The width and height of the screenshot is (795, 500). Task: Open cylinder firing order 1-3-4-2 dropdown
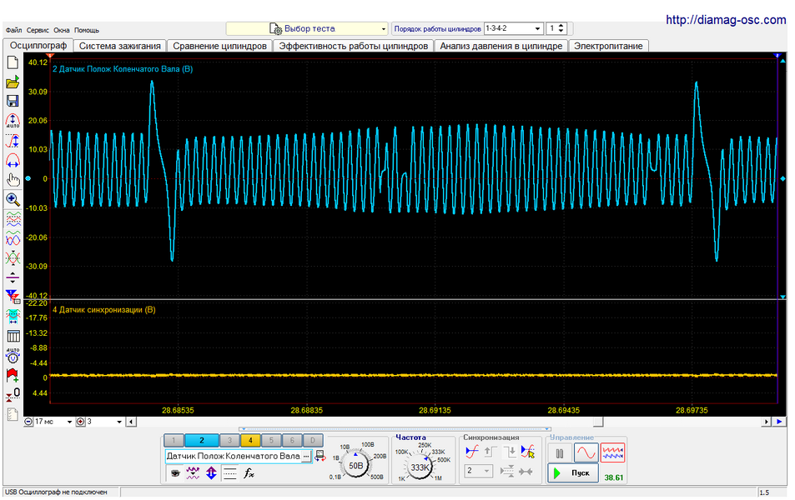[514, 29]
